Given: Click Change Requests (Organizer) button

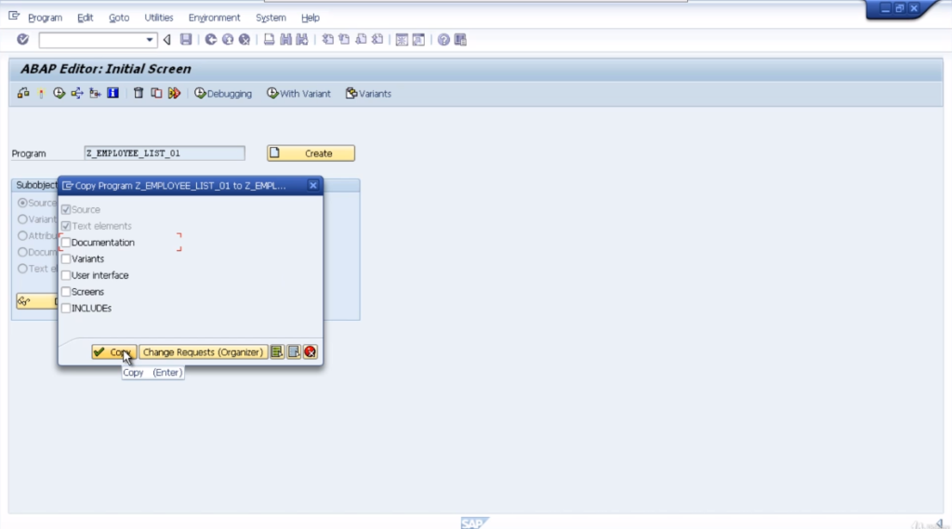Looking at the screenshot, I should 203,351.
